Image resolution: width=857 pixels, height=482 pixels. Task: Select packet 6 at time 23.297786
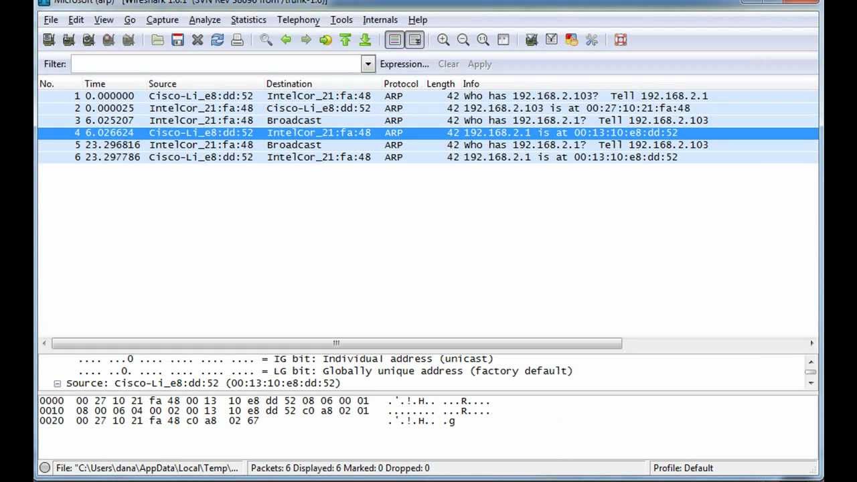coord(428,157)
